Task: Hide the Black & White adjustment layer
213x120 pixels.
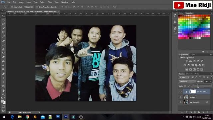Action: pyautogui.click(x=180, y=92)
